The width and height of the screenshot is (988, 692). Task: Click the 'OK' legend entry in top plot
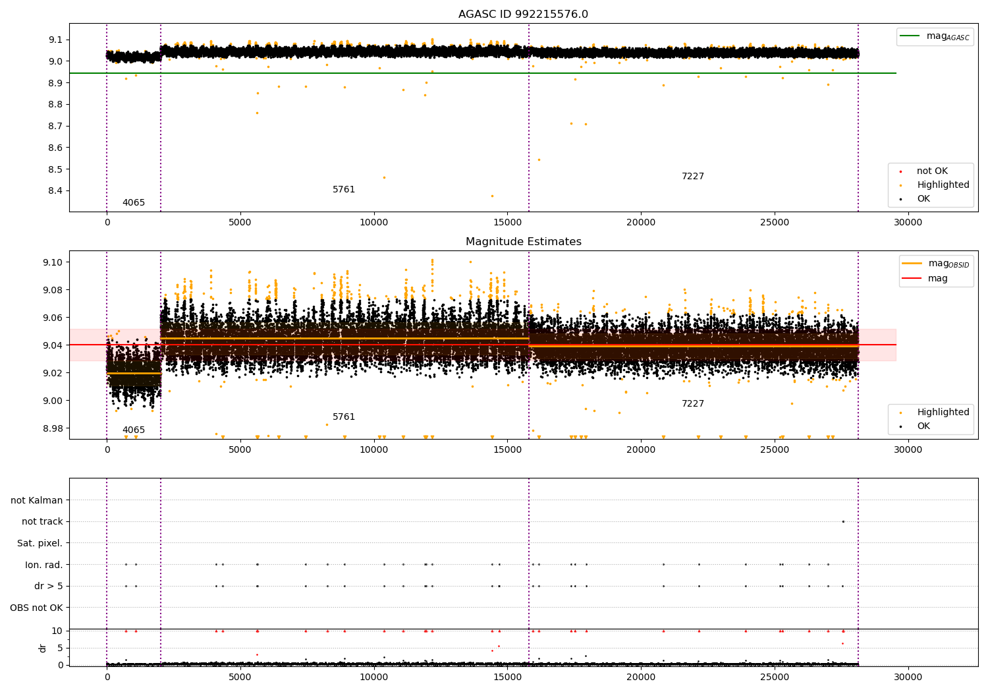(923, 199)
